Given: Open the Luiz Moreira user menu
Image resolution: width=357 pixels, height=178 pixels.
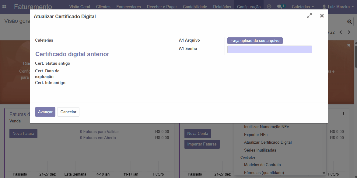Looking at the screenshot, I should (x=338, y=7).
